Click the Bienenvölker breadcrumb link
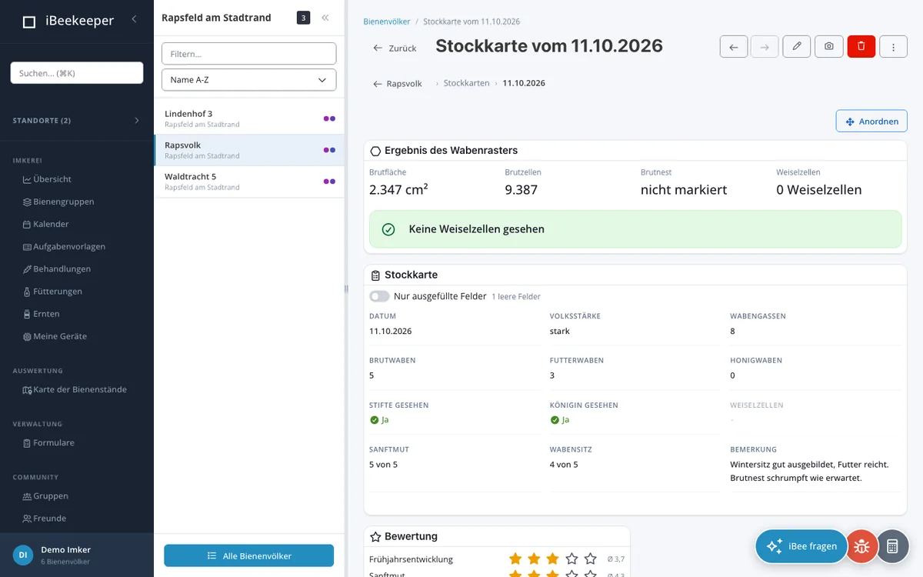The image size is (923, 577). click(386, 22)
